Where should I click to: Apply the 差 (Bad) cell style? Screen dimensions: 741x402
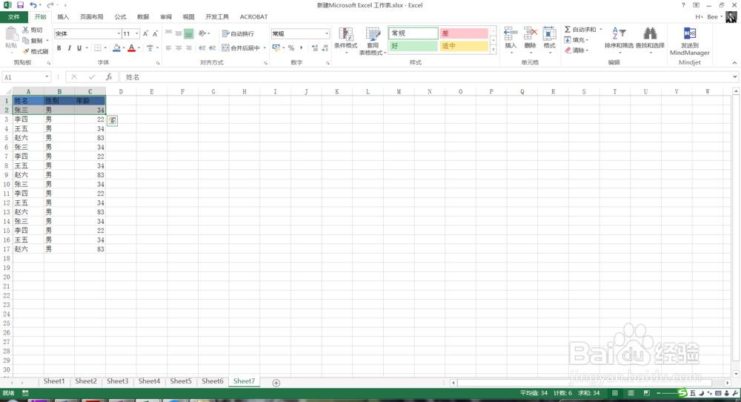click(464, 33)
